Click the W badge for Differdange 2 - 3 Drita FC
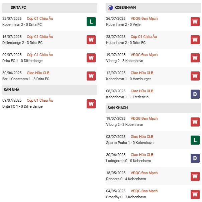The image size is (202, 202). tap(91, 40)
